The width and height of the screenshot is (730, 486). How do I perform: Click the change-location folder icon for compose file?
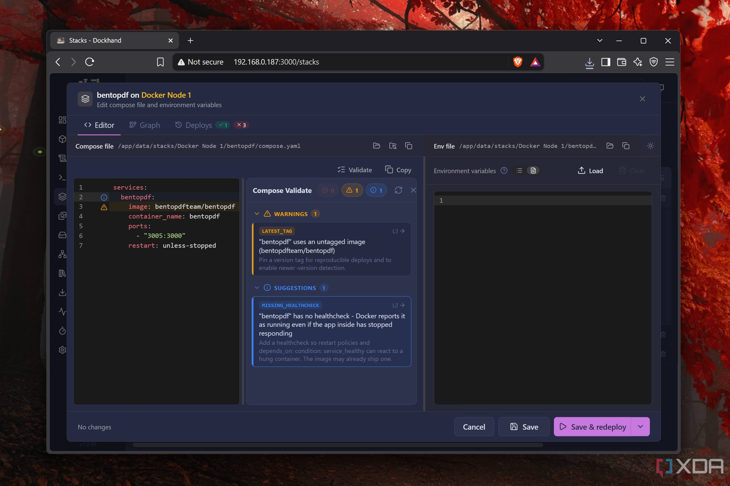click(393, 146)
